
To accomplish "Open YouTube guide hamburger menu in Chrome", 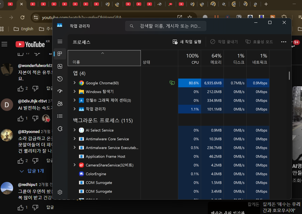I will click(4, 44).
